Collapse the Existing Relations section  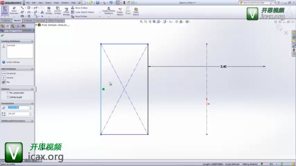[x=32, y=41]
